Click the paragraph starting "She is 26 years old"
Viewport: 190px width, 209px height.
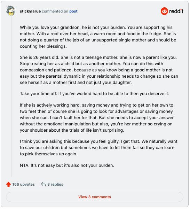99,70
